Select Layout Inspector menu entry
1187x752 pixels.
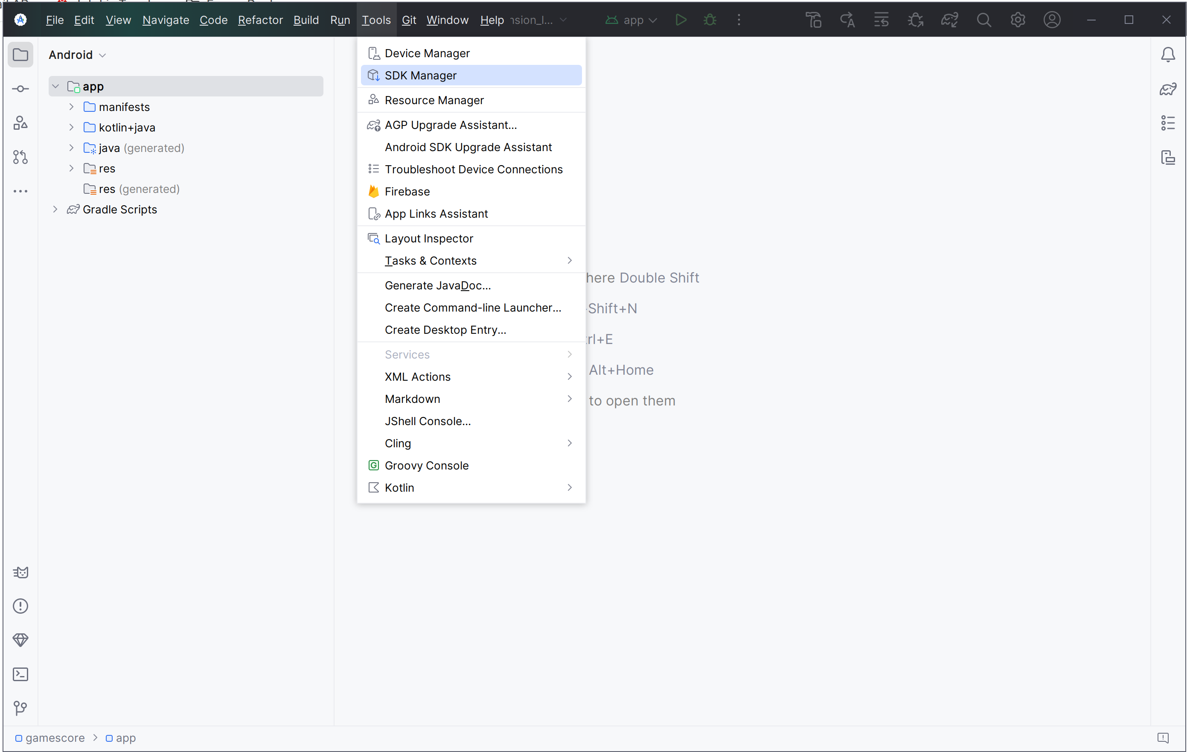[x=471, y=238]
